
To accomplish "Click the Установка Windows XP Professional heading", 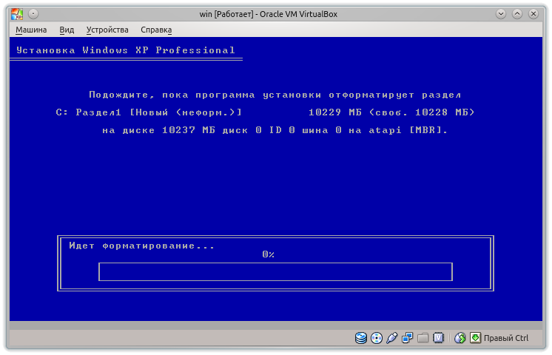I will [126, 50].
